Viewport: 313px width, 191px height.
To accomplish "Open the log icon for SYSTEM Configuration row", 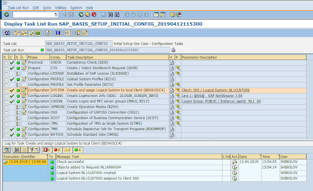I will click(x=24, y=90).
